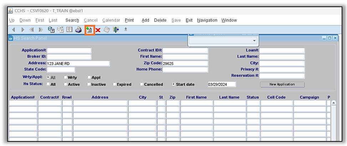Open the floating window dropdown list
The width and height of the screenshot is (347, 146).
click(254, 40)
